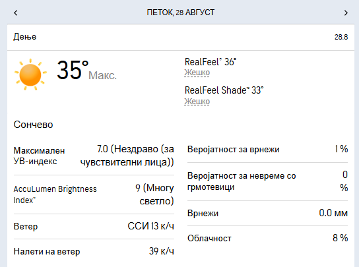
Task: Open the Жешко link under RealFeel Shade
Action: (x=197, y=102)
